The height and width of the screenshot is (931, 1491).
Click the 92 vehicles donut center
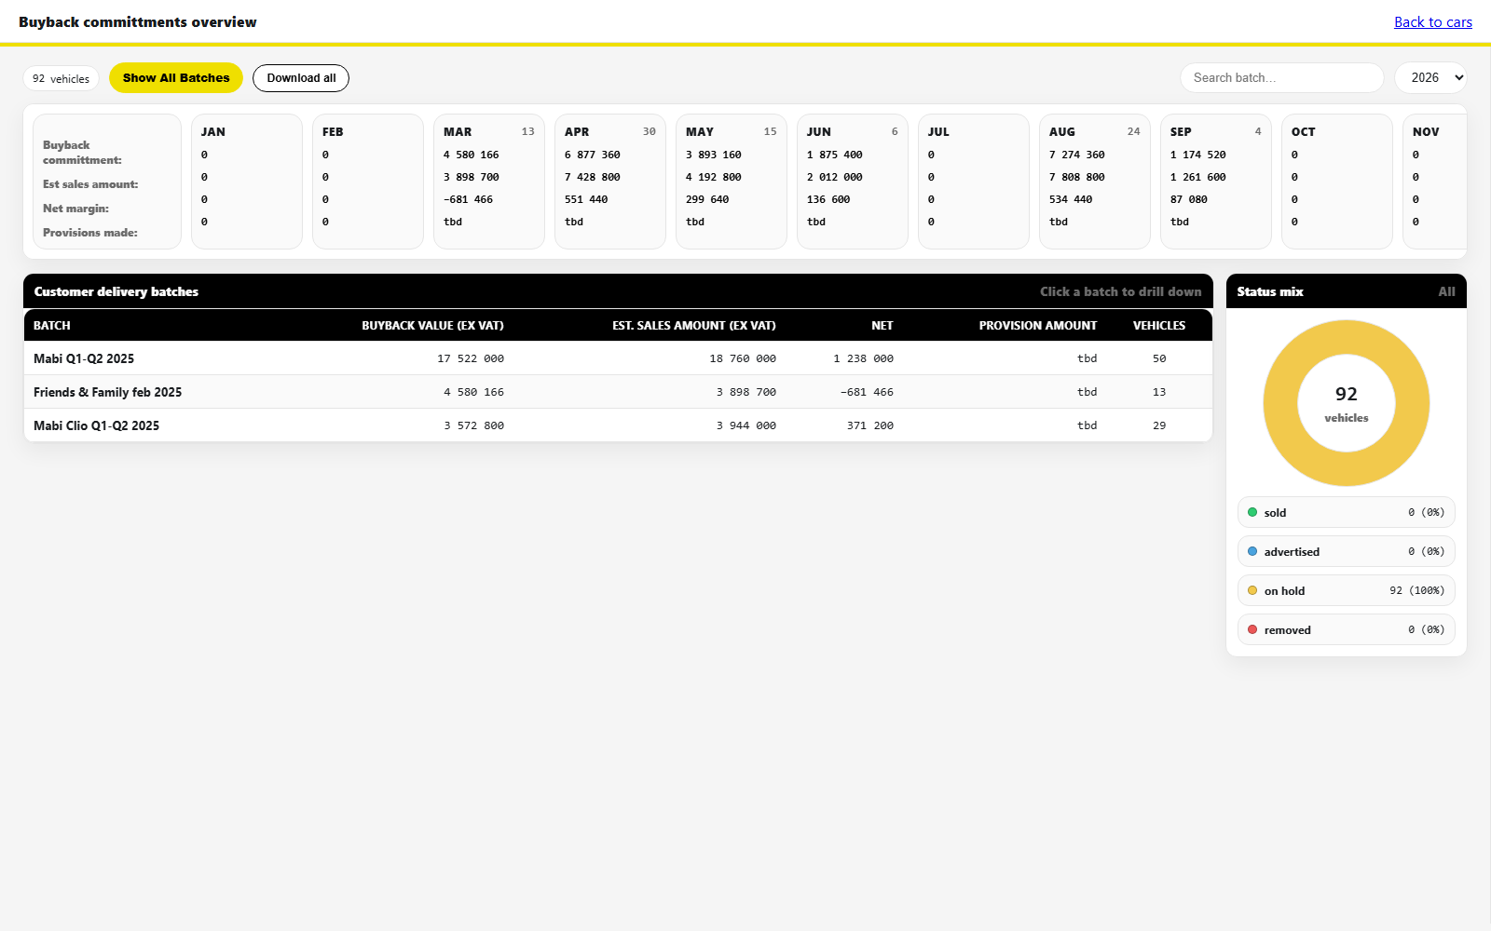[1347, 403]
